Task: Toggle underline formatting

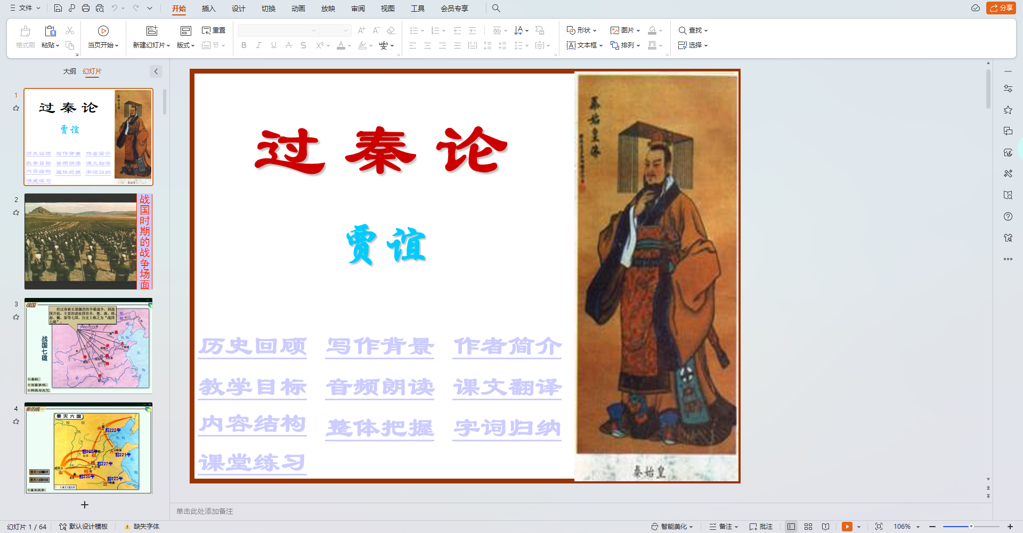Action: click(273, 45)
